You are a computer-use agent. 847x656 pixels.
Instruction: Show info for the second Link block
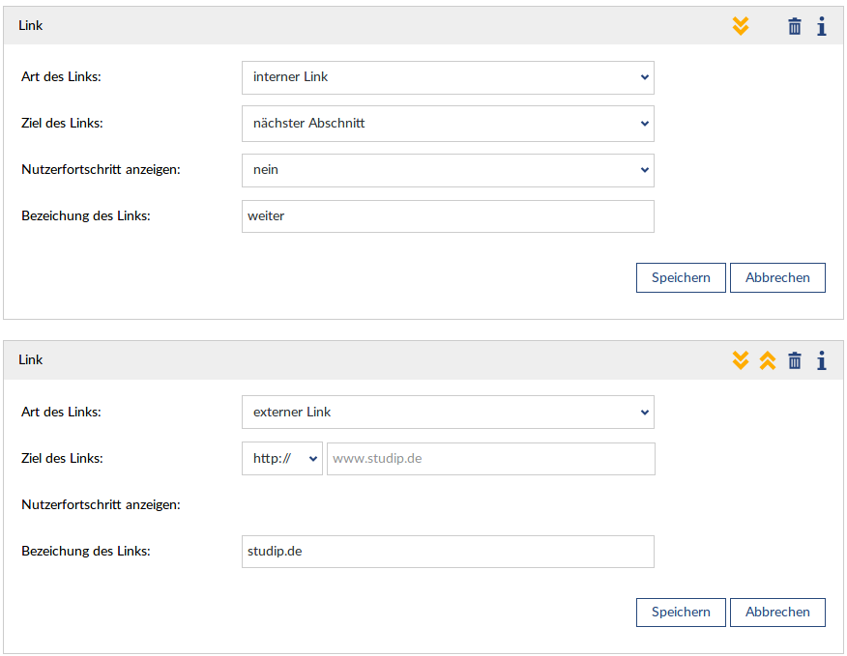[821, 360]
